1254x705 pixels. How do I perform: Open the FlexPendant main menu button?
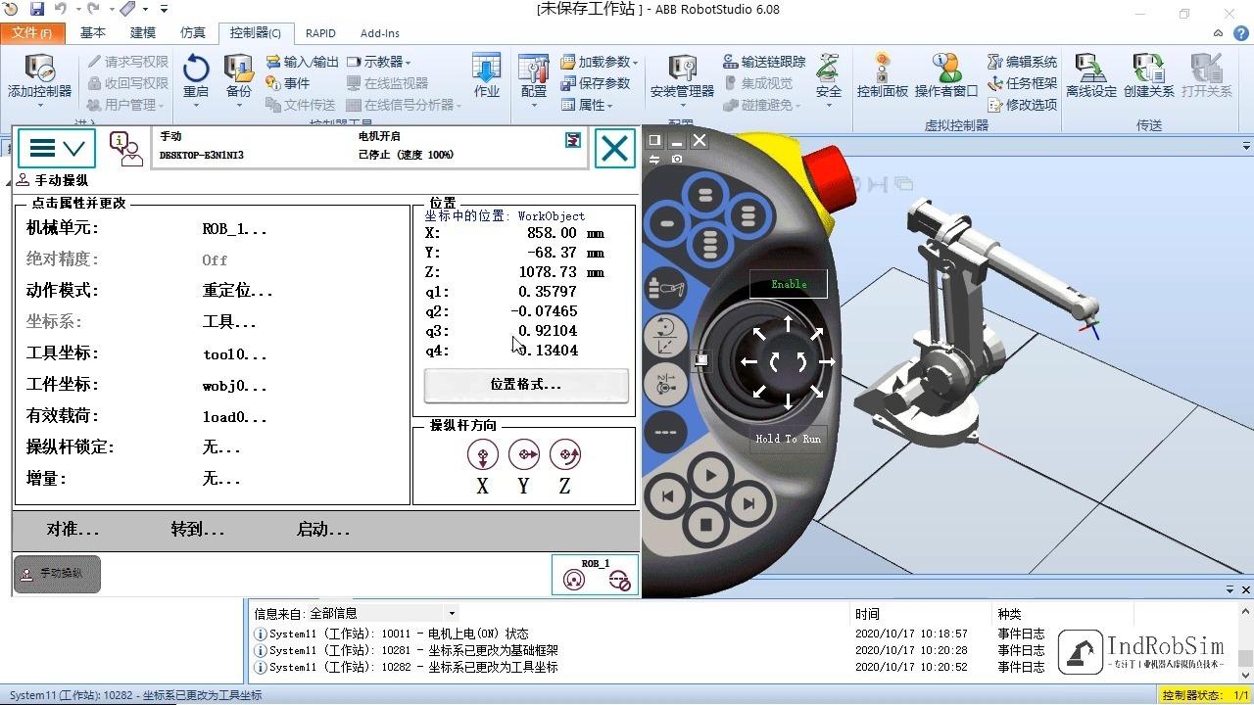click(x=57, y=148)
